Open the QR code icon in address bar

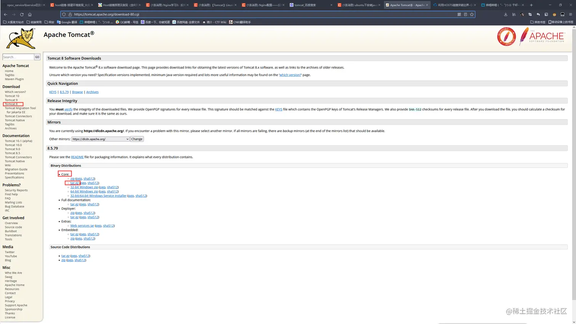[459, 14]
